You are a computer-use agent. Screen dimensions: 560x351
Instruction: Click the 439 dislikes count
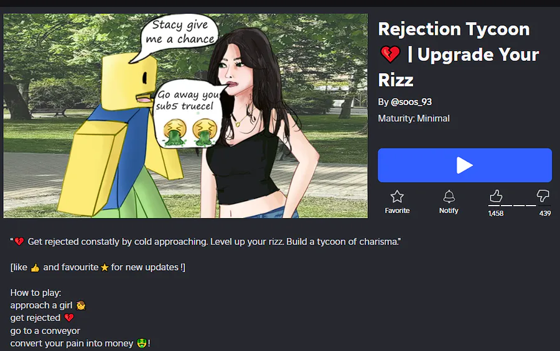click(545, 213)
